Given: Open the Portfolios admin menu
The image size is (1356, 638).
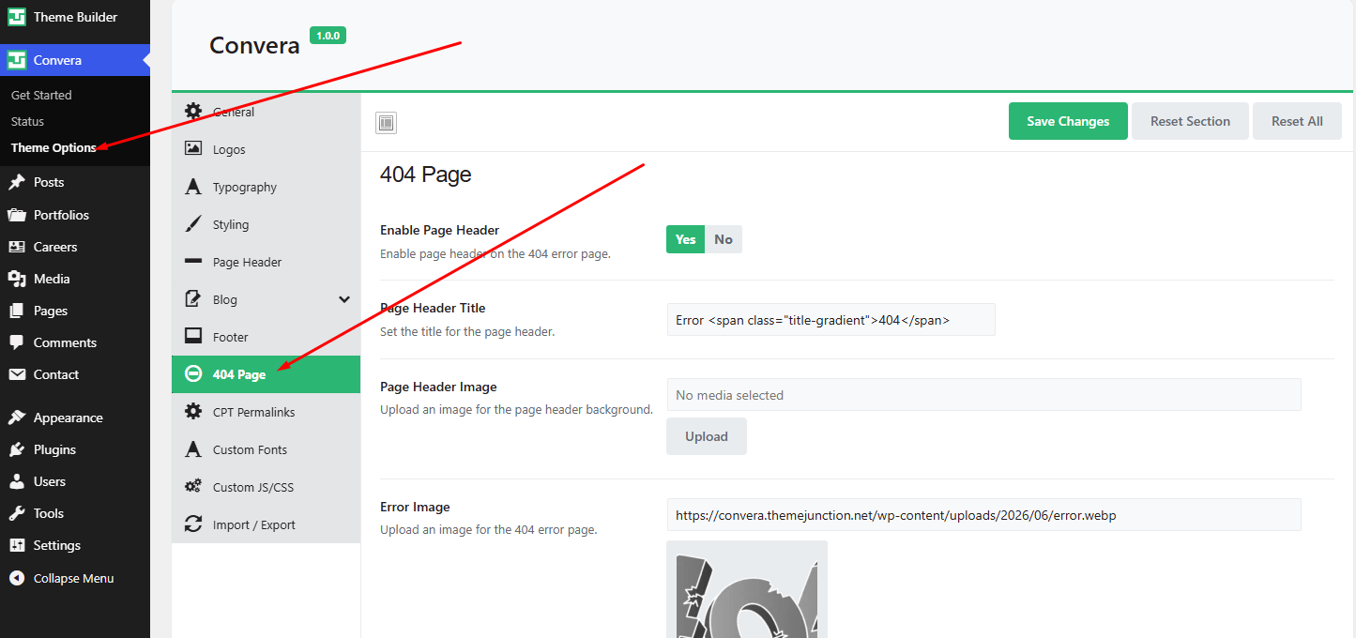Looking at the screenshot, I should pos(75,215).
